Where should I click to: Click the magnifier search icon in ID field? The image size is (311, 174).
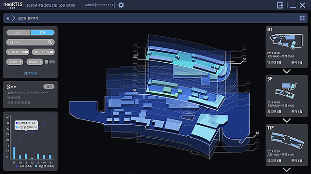pyautogui.click(x=50, y=42)
